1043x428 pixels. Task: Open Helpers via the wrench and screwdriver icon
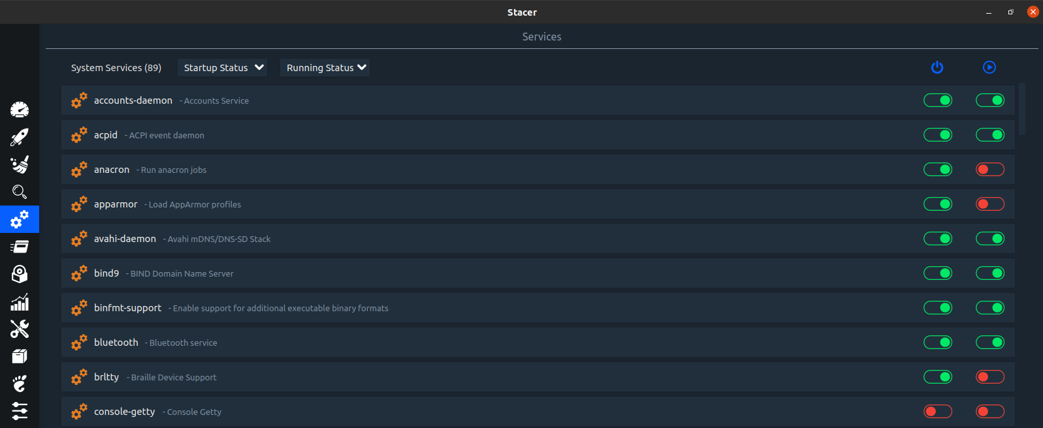20,329
